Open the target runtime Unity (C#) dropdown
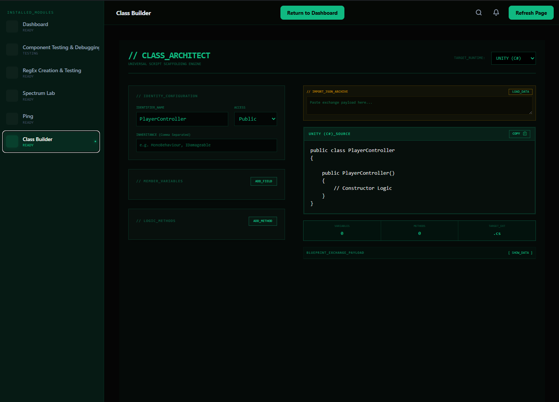The width and height of the screenshot is (559, 402). (514, 58)
